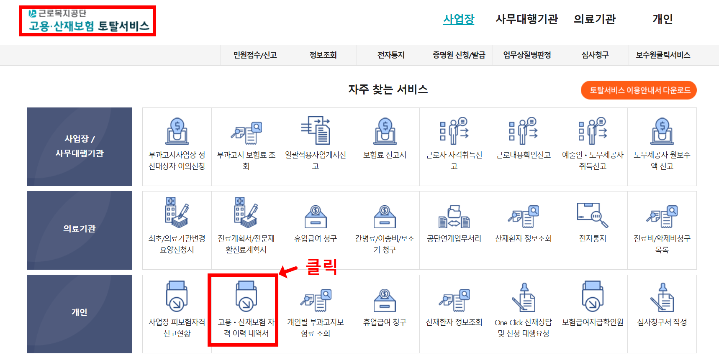The height and width of the screenshot is (360, 719).
Task: Open 사업장 피보험자격 신고현황 icon
Action: pyautogui.click(x=177, y=296)
